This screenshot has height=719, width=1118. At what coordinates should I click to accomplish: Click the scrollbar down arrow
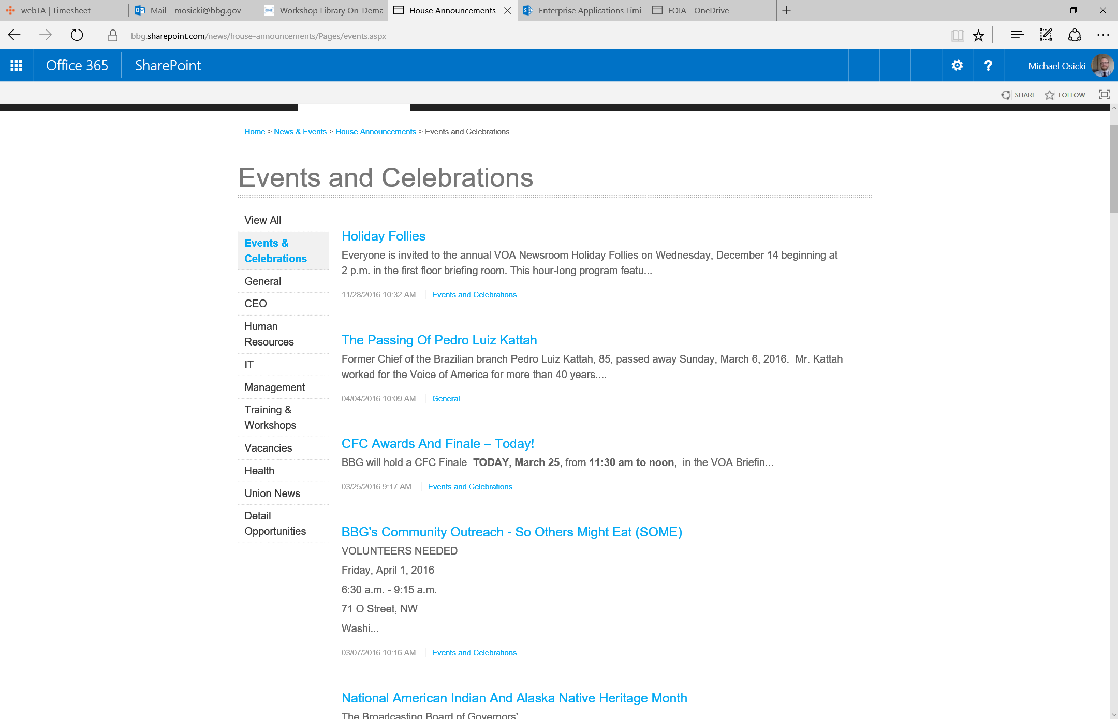point(1114,715)
